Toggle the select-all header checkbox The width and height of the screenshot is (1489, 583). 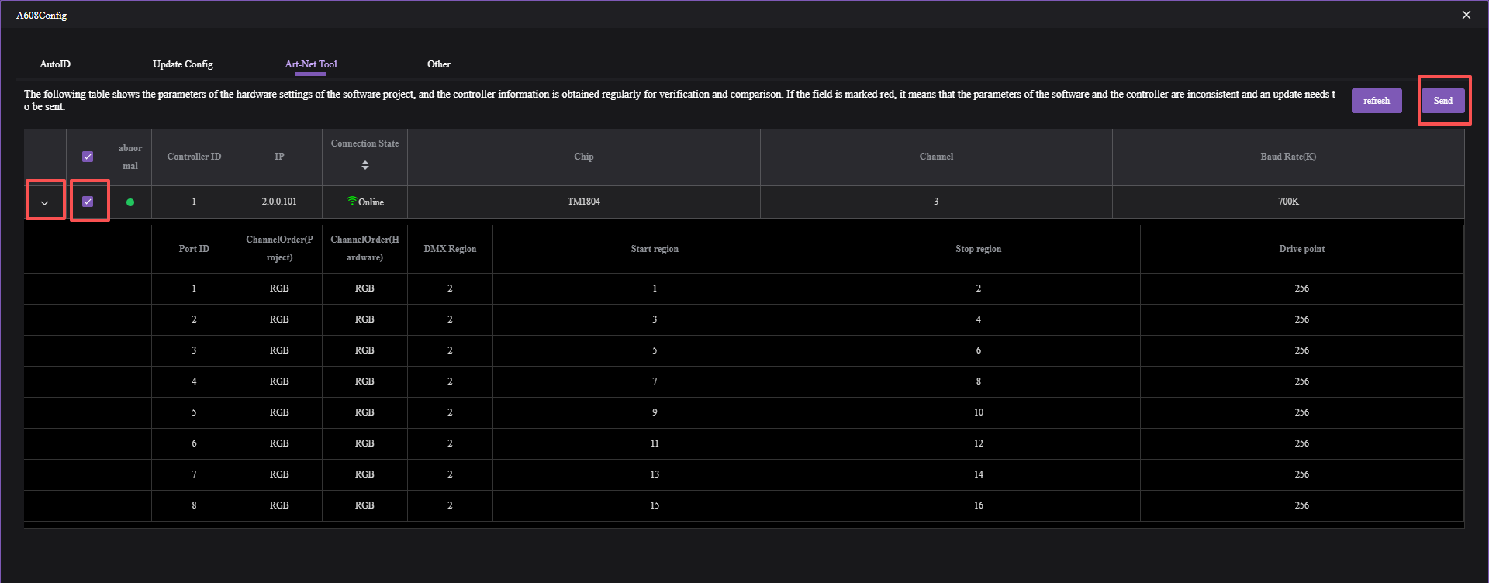[x=88, y=157]
